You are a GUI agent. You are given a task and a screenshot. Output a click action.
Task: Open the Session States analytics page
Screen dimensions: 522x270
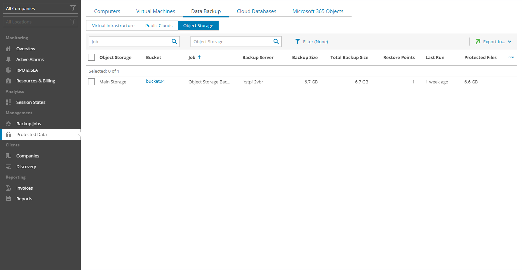[30, 102]
